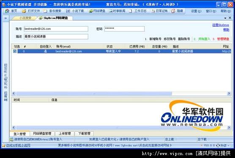Click status bar icon beside 请使用自己的 message

click(x=12, y=139)
